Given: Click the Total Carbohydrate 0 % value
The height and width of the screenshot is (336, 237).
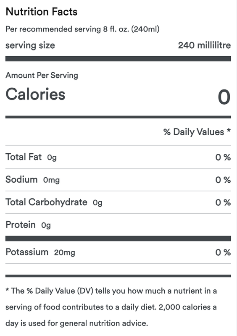Looking at the screenshot, I should pos(223,202).
